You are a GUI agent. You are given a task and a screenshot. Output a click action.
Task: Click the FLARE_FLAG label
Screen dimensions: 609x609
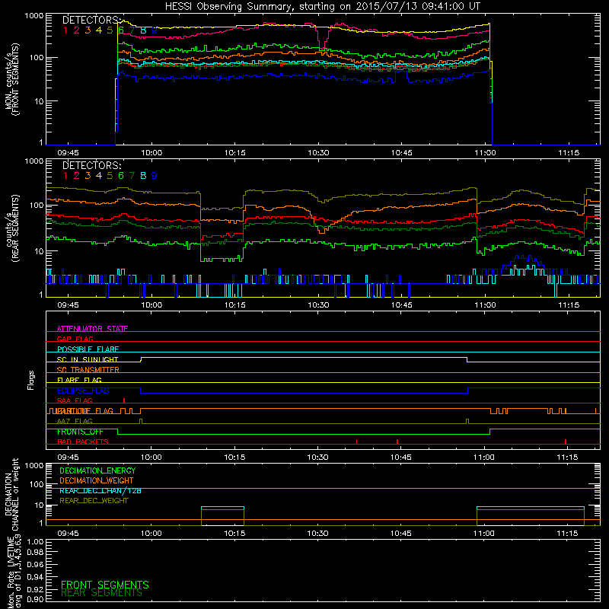point(79,380)
